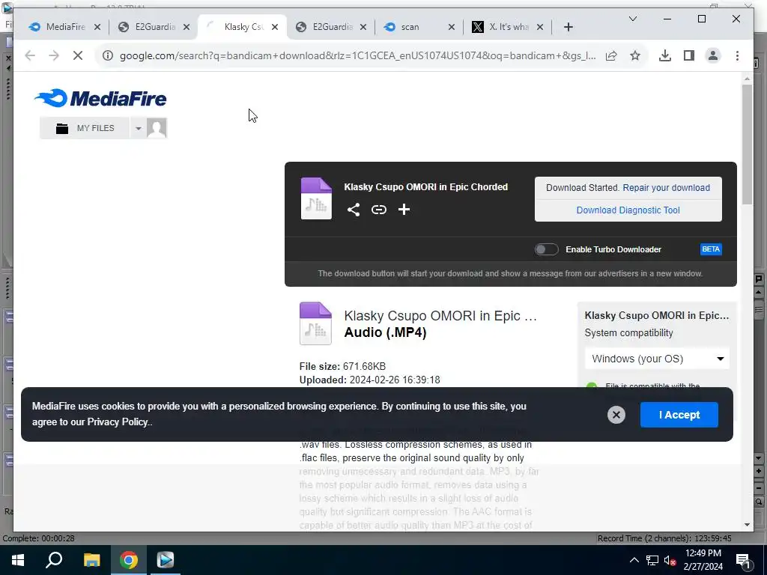Click the file title Klasky Csupo OMORI in Epic Chorded
767x575 pixels.
tap(426, 186)
